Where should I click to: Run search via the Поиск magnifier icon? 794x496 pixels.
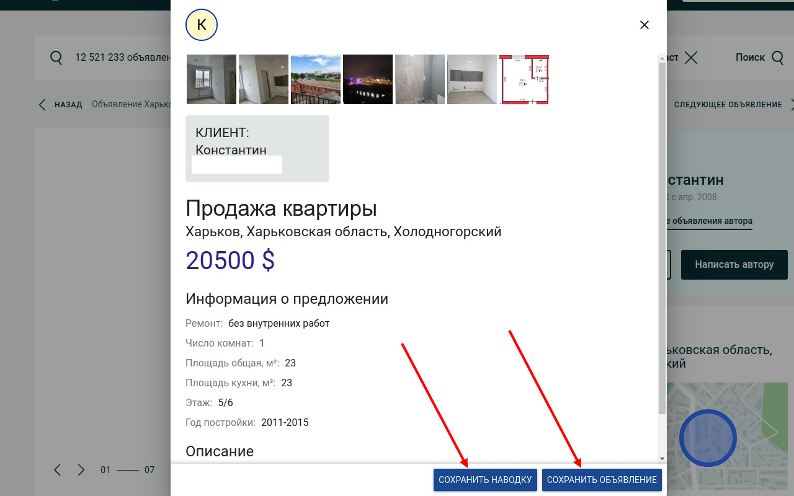(777, 57)
